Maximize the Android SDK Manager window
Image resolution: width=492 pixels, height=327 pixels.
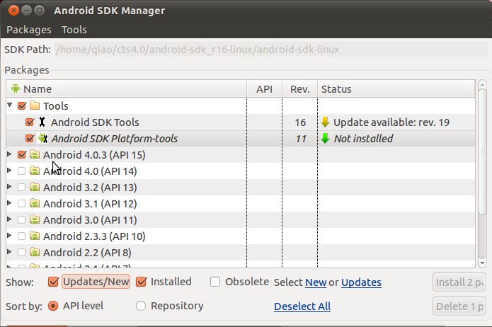[39, 11]
